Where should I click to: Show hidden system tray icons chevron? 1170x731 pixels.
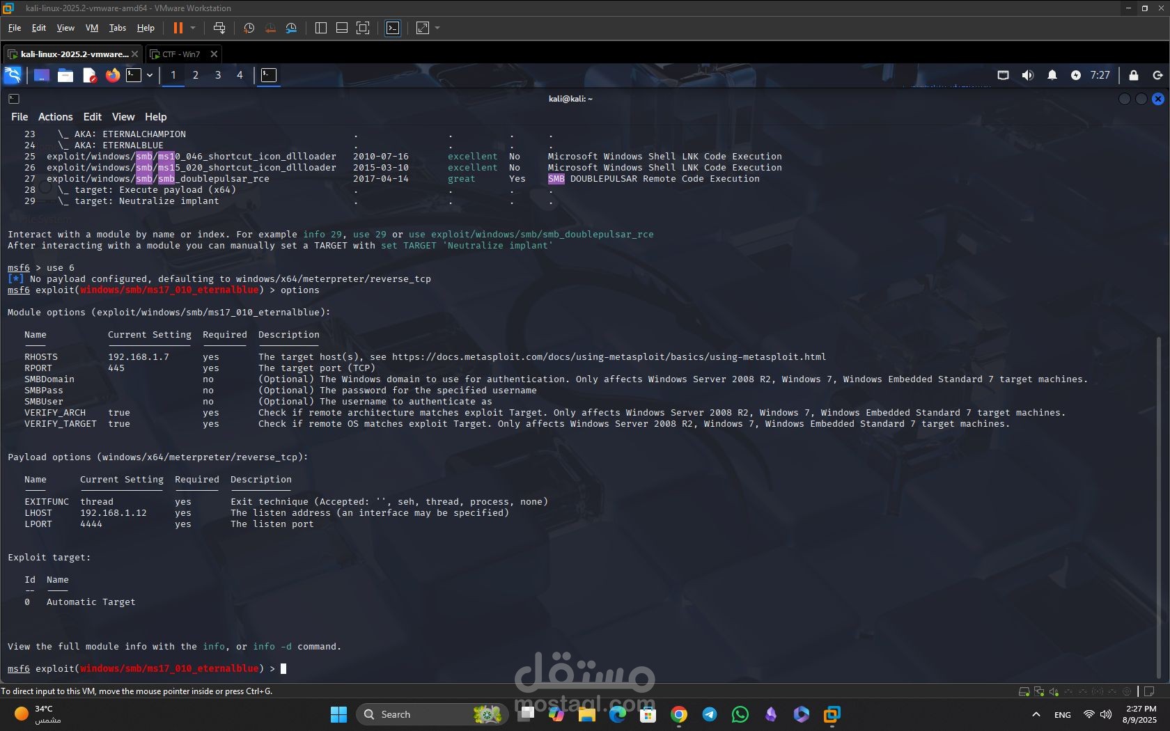coord(1036,714)
